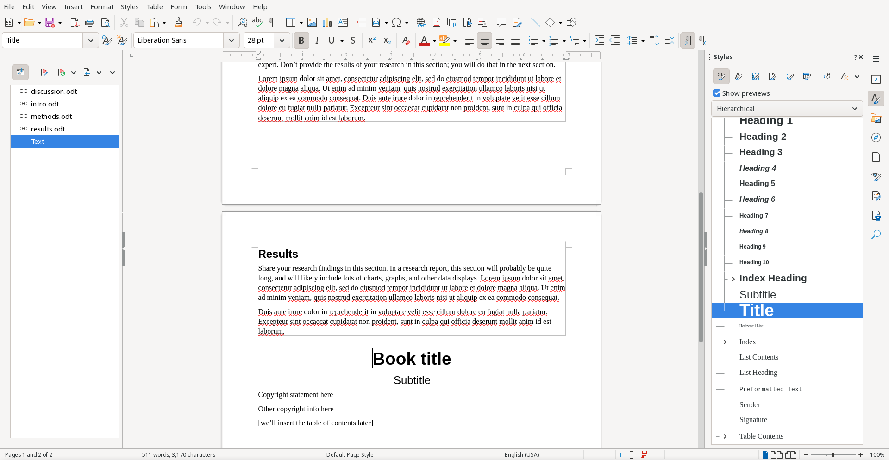Viewport: 889px width, 460px height.
Task: Expand the Index Heading style
Action: (733, 279)
